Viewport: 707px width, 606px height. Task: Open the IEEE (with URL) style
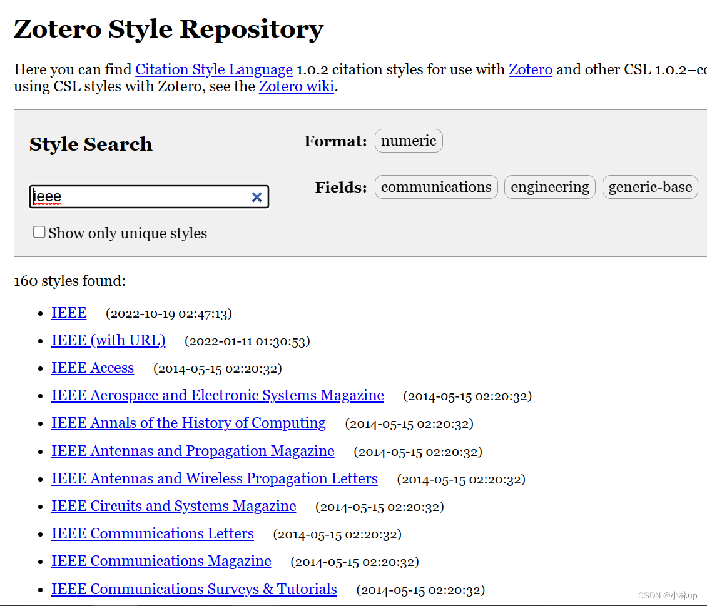(x=108, y=340)
